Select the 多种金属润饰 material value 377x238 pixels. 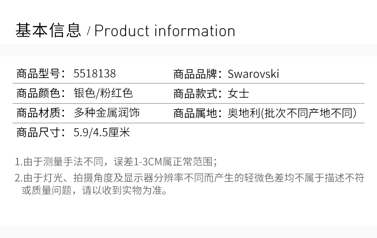point(107,113)
